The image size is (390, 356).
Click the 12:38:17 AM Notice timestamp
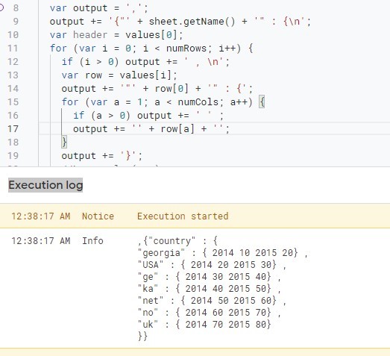[x=41, y=216]
